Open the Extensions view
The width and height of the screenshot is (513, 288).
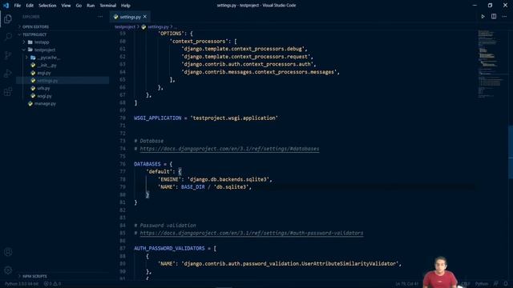(8, 92)
